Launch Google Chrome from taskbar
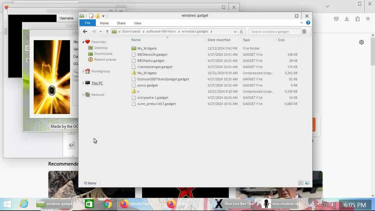This screenshot has width=375, height=211. 108,204
